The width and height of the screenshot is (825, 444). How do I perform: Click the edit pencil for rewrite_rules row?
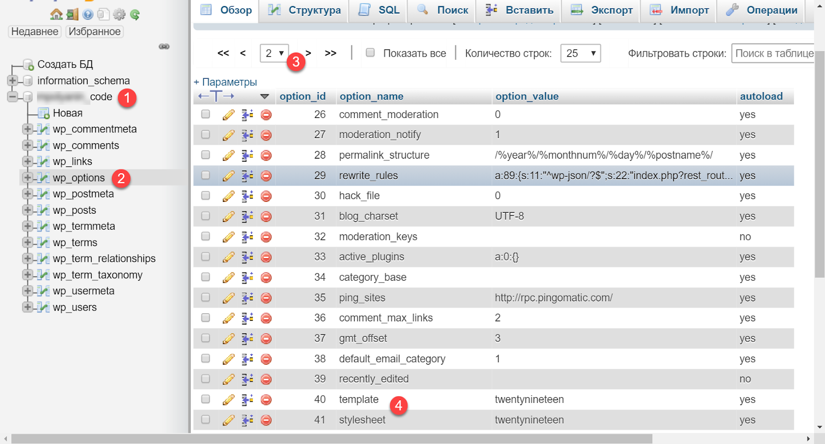point(228,176)
